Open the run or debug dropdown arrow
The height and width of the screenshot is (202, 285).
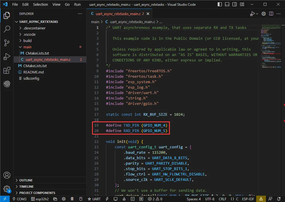(257, 14)
